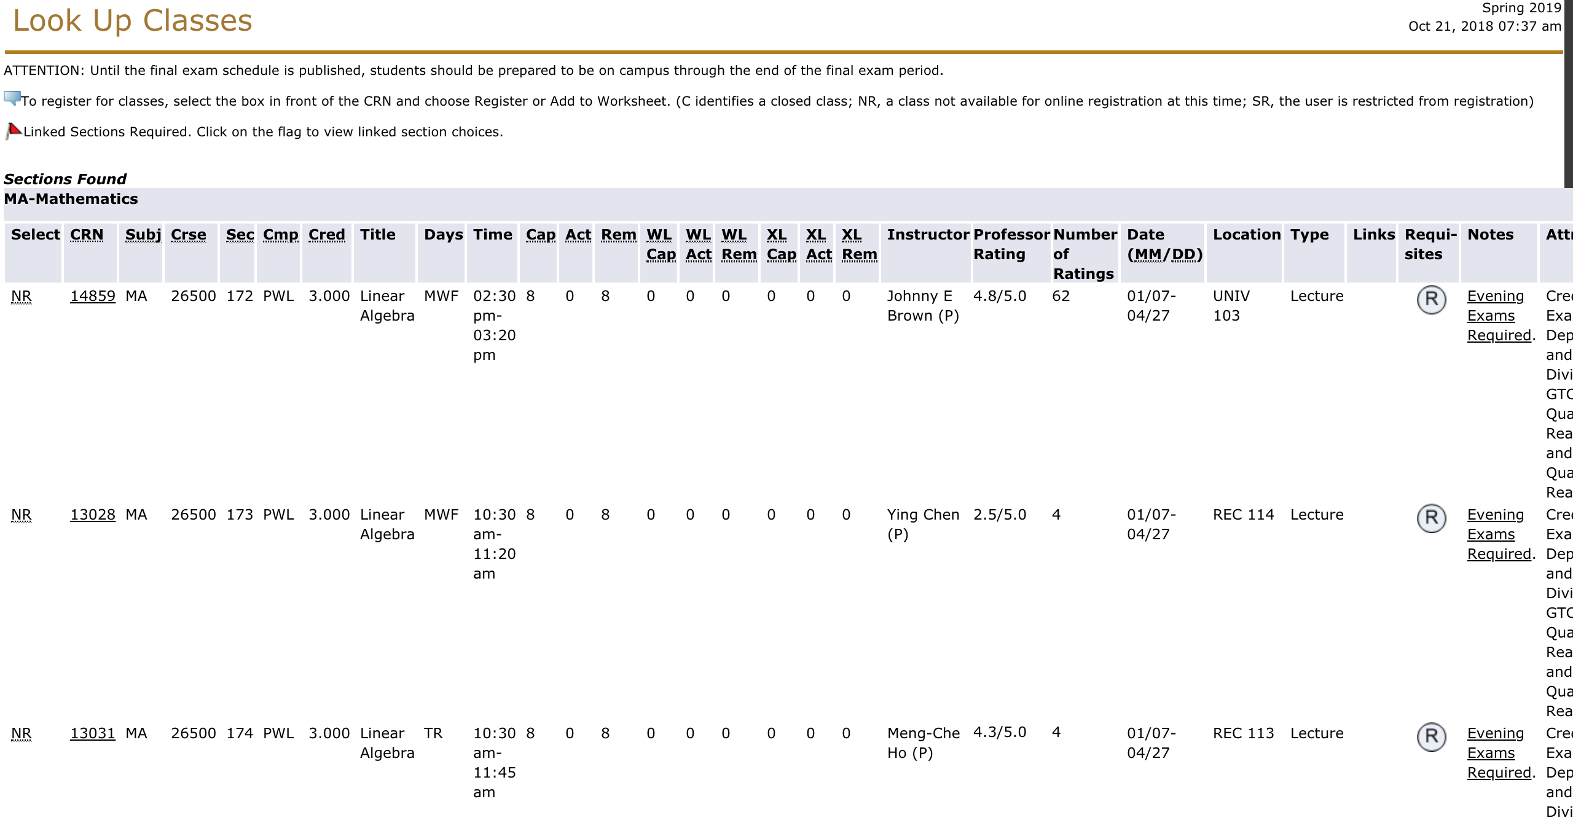Viewport: 1573px width, 823px height.
Task: Click the R requisites icon for CRN 13028
Action: coord(1431,518)
